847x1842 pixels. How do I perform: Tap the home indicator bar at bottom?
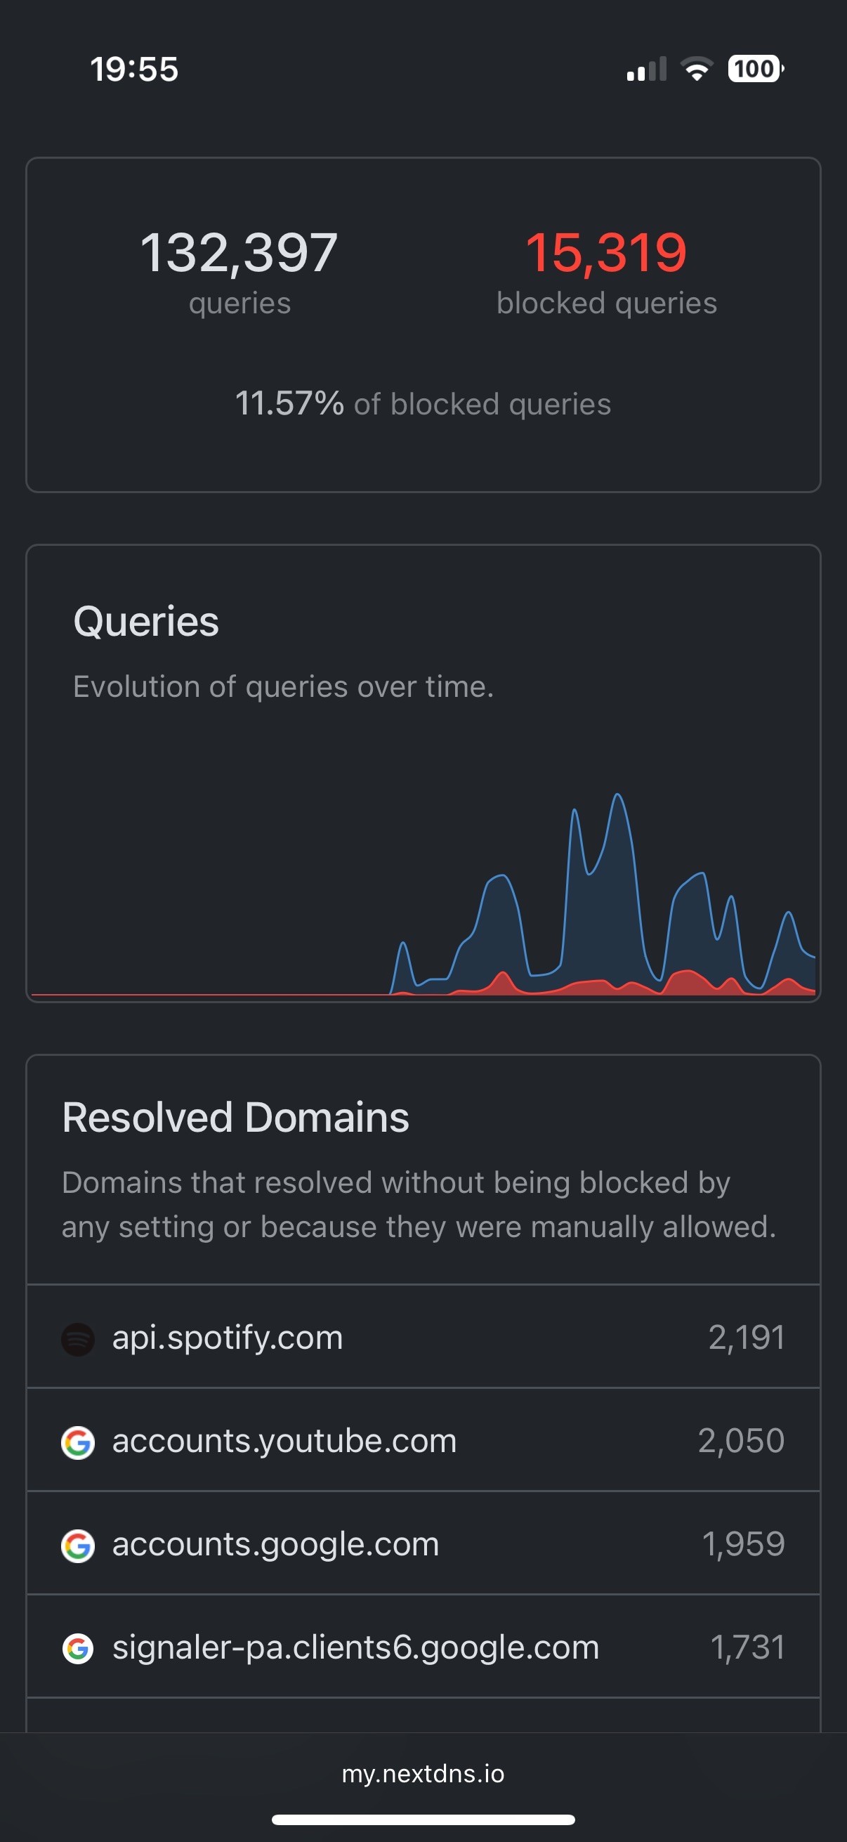point(423,1819)
